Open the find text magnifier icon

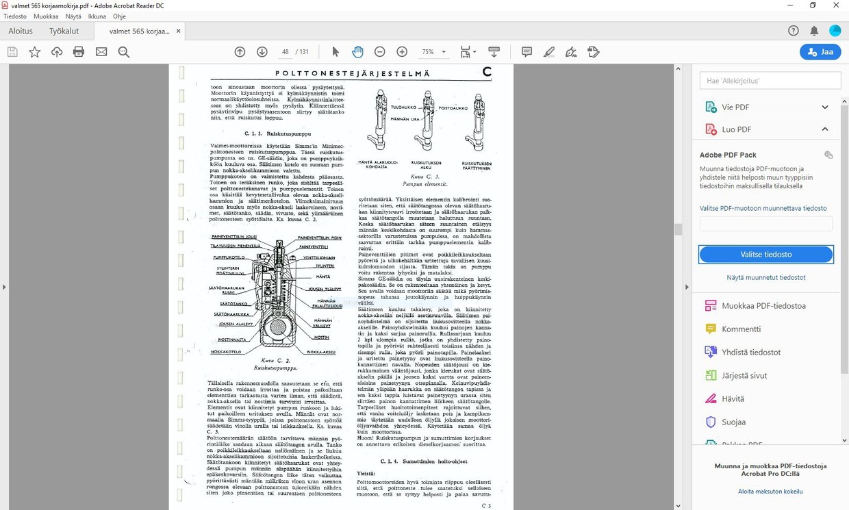(x=124, y=52)
